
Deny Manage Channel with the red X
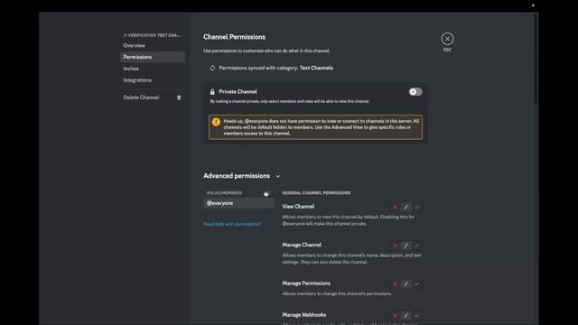pos(395,246)
